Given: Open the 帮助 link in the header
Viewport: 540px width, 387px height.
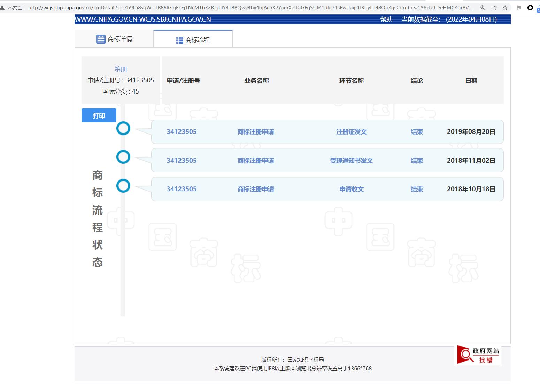Looking at the screenshot, I should click(x=386, y=19).
